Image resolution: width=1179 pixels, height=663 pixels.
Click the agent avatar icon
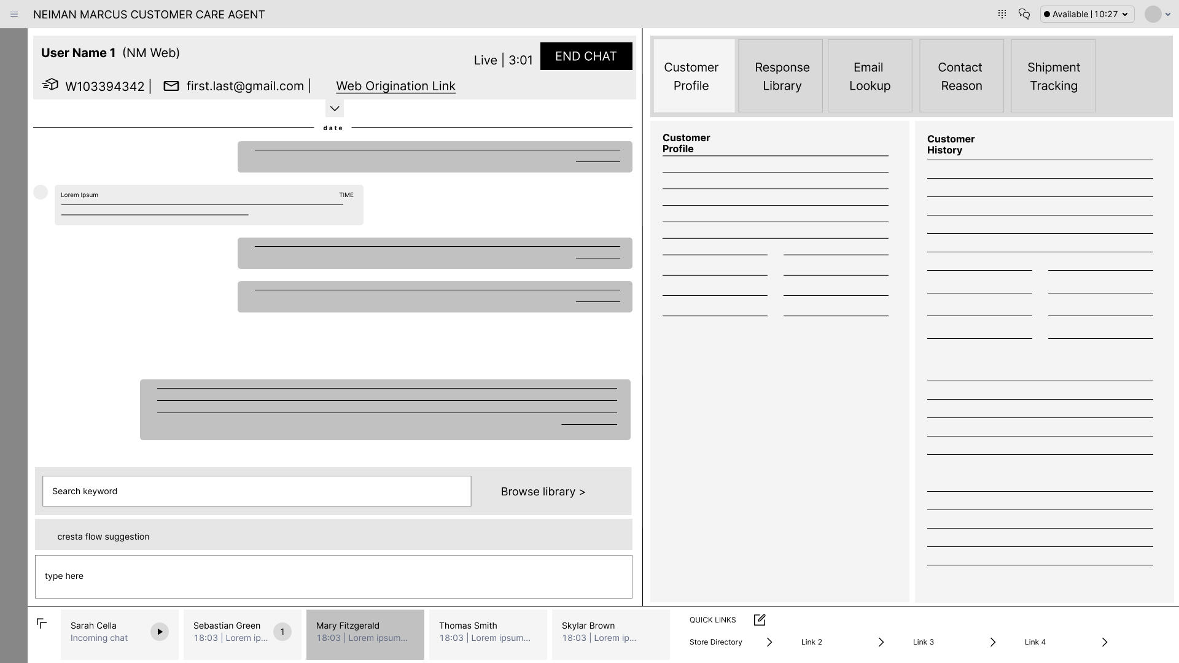(1153, 14)
